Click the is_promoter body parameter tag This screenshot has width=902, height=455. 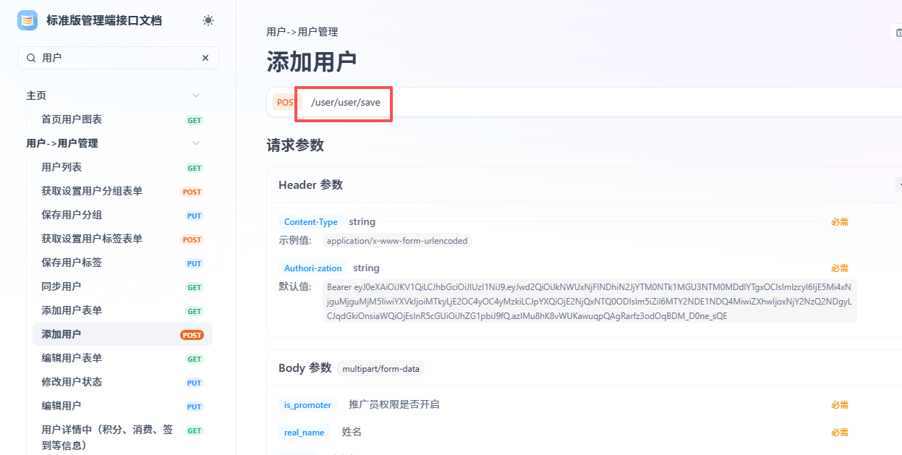pos(307,405)
